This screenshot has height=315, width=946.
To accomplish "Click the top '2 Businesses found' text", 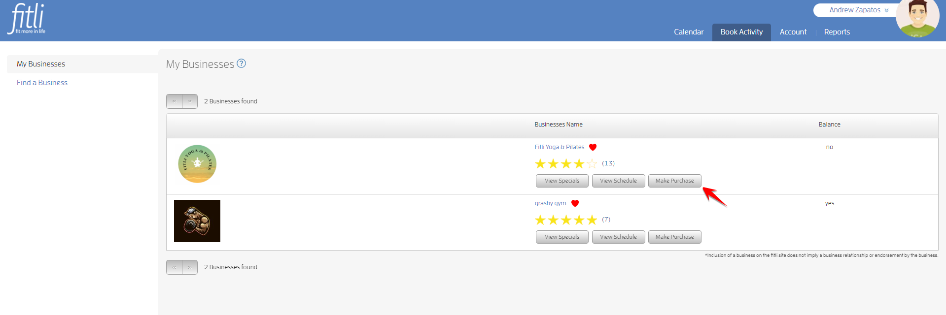I will [231, 101].
